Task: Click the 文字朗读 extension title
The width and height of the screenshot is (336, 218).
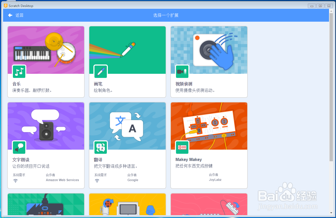Action: click(21, 160)
